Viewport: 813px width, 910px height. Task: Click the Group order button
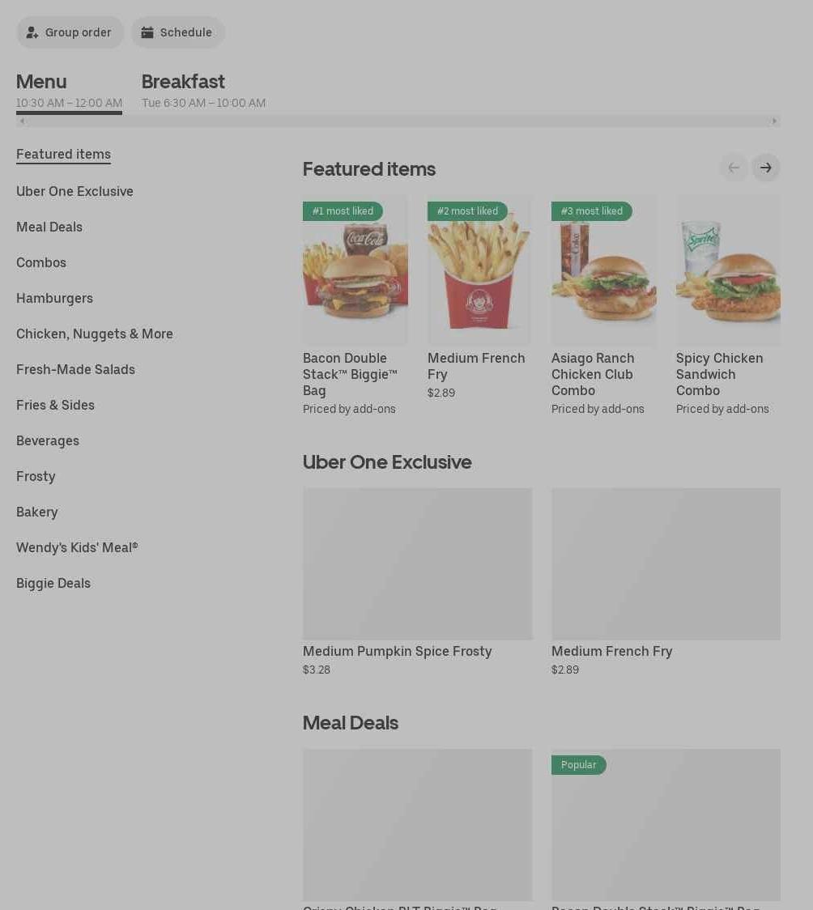click(x=70, y=32)
